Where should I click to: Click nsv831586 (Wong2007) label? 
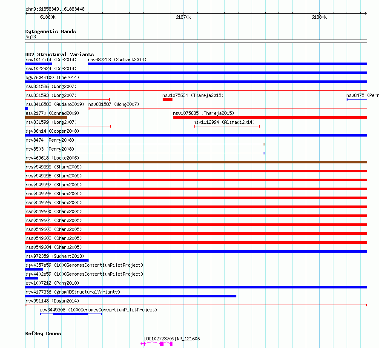point(51,86)
